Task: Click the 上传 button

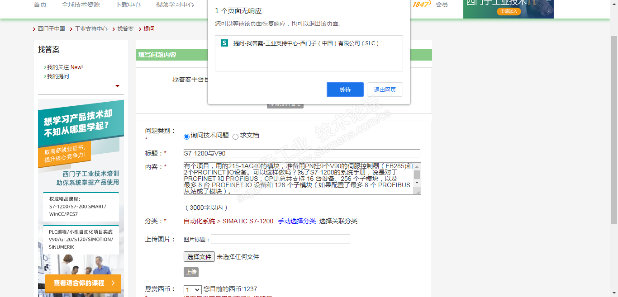Action: pyautogui.click(x=191, y=272)
